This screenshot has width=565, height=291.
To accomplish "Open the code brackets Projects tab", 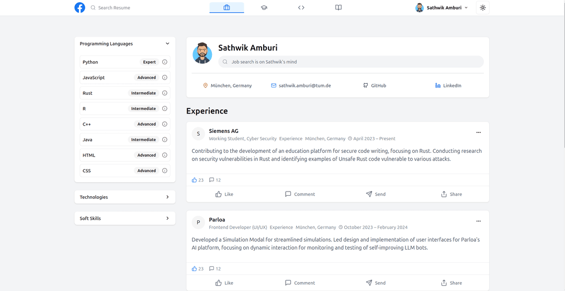I will (301, 7).
